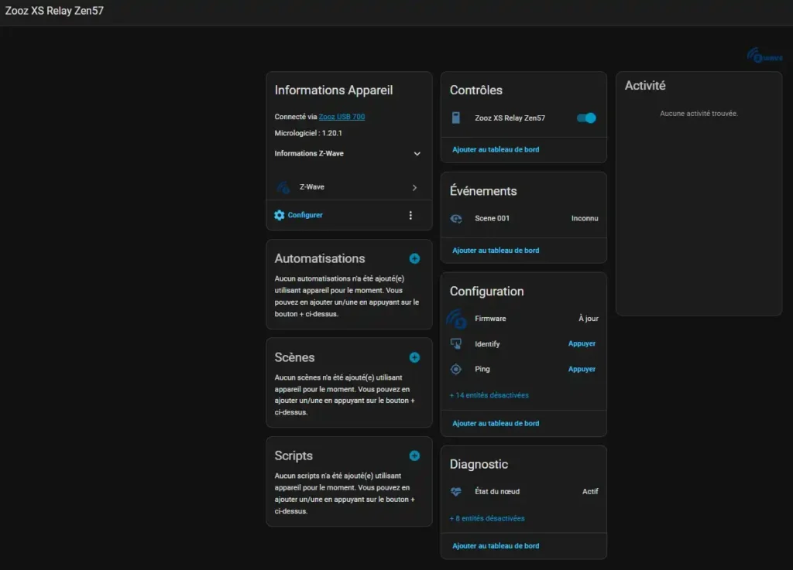Open the Z-Wave integration row chevron

(414, 187)
